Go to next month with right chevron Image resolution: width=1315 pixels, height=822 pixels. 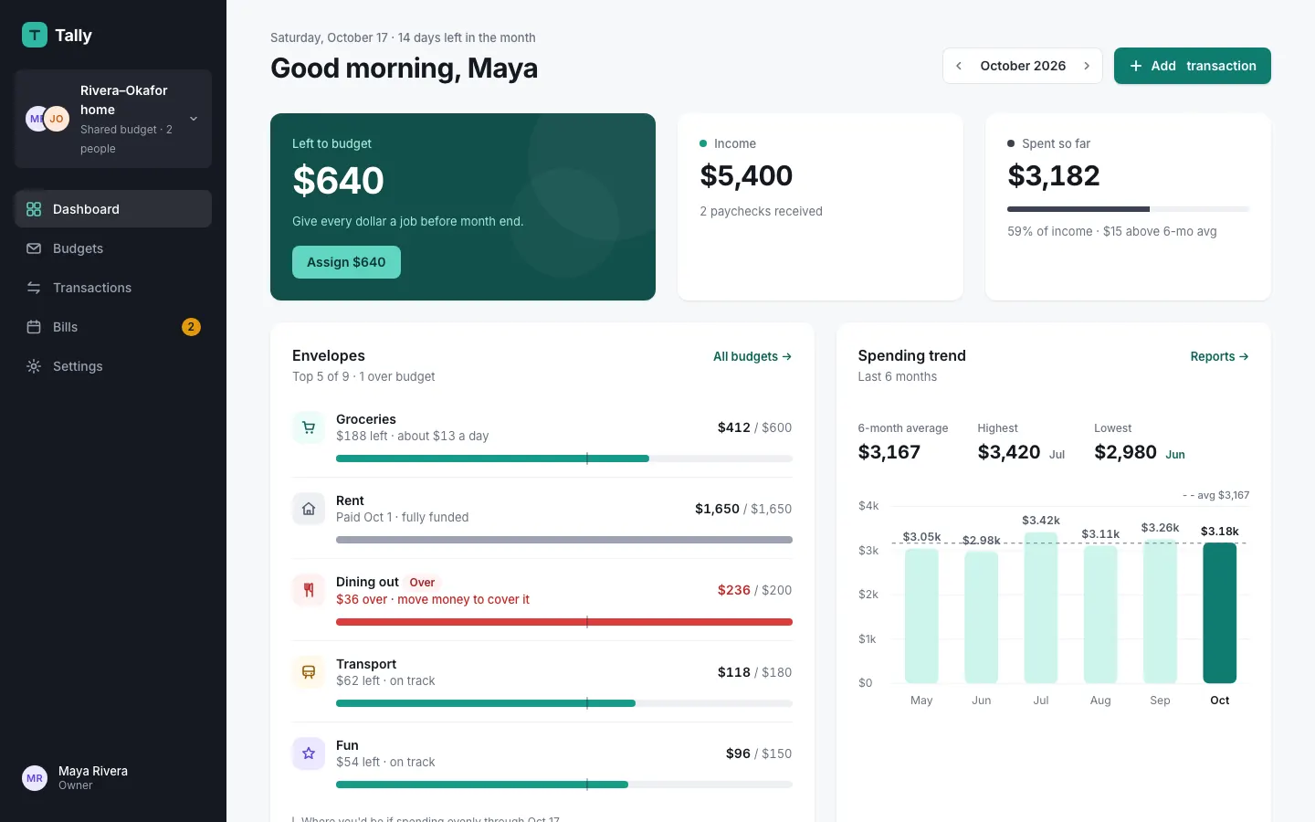coord(1087,66)
